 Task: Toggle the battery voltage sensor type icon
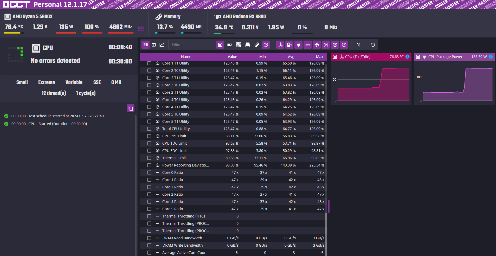(x=289, y=45)
